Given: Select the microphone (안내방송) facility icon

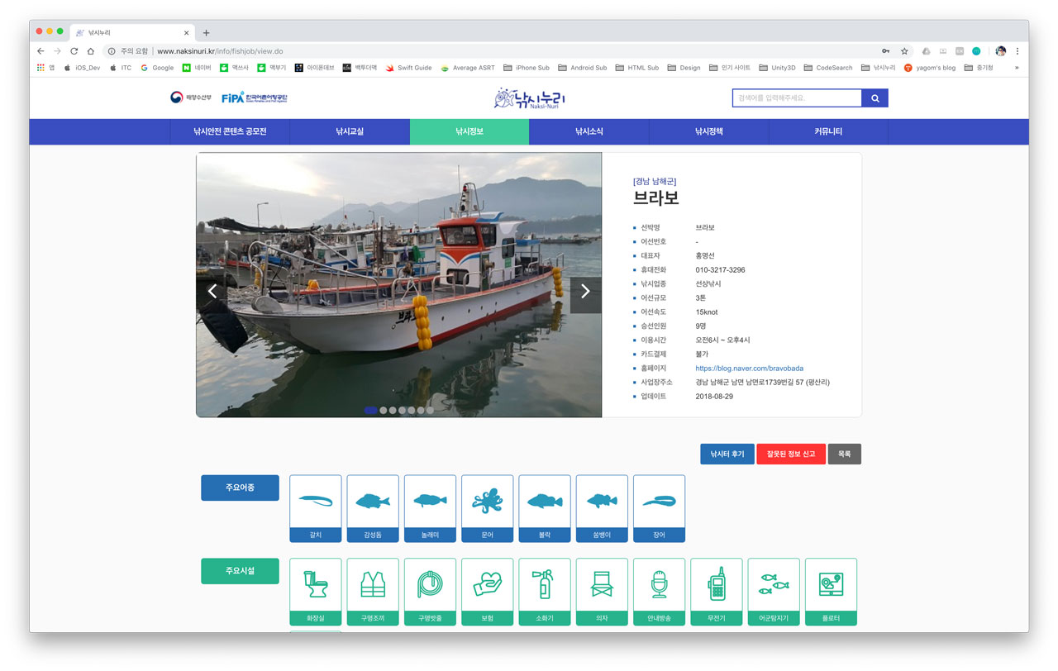Looking at the screenshot, I should coord(659,585).
